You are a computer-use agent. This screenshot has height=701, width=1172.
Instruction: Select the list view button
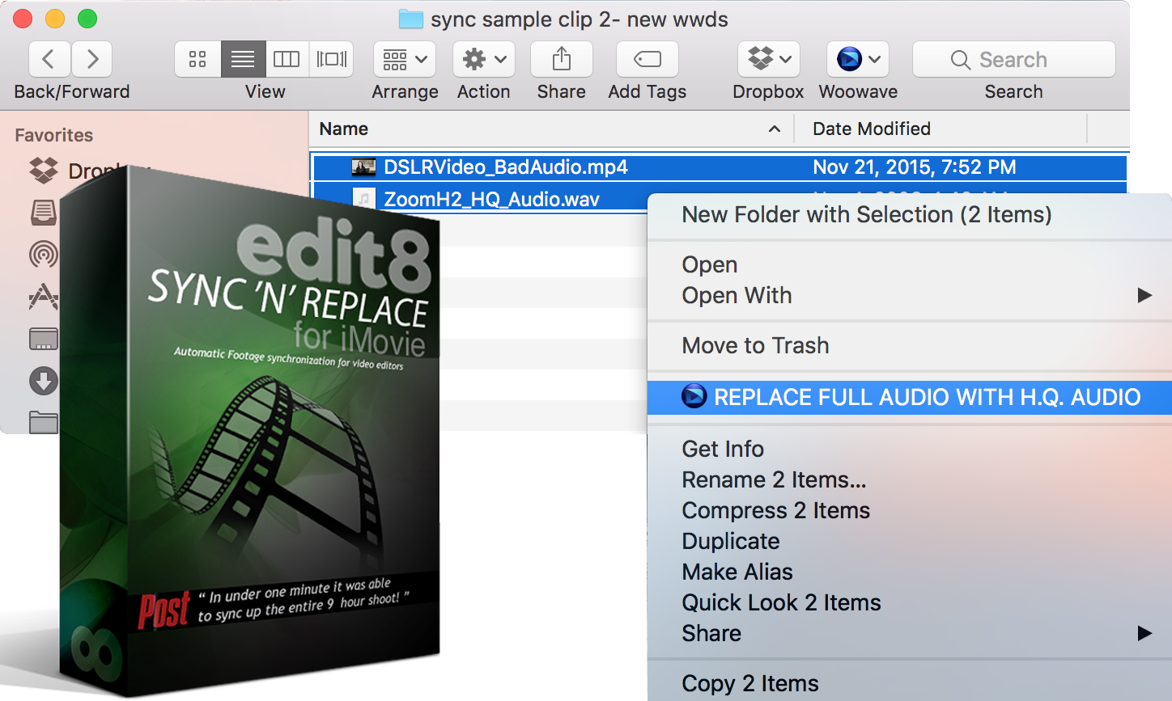click(243, 59)
